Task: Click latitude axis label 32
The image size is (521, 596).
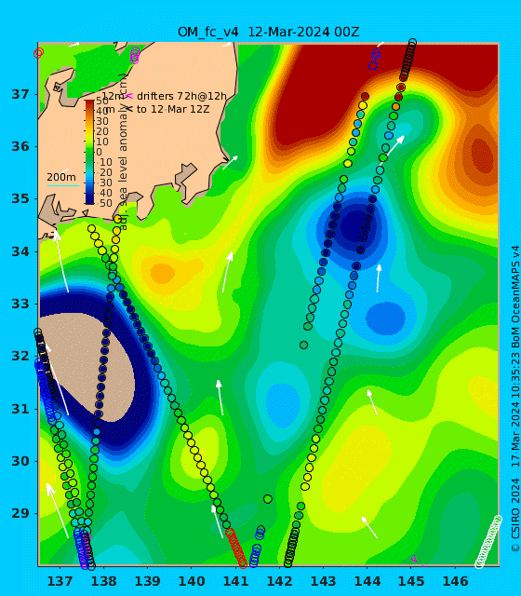Action: [x=20, y=356]
